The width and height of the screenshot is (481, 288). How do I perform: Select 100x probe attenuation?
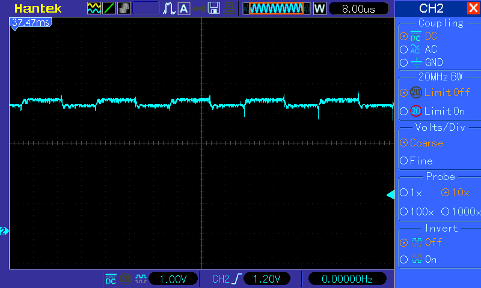[417, 211]
